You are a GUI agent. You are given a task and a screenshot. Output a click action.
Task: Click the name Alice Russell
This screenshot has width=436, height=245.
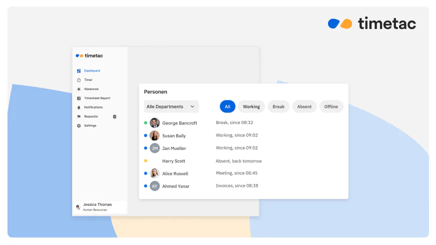tap(175, 173)
